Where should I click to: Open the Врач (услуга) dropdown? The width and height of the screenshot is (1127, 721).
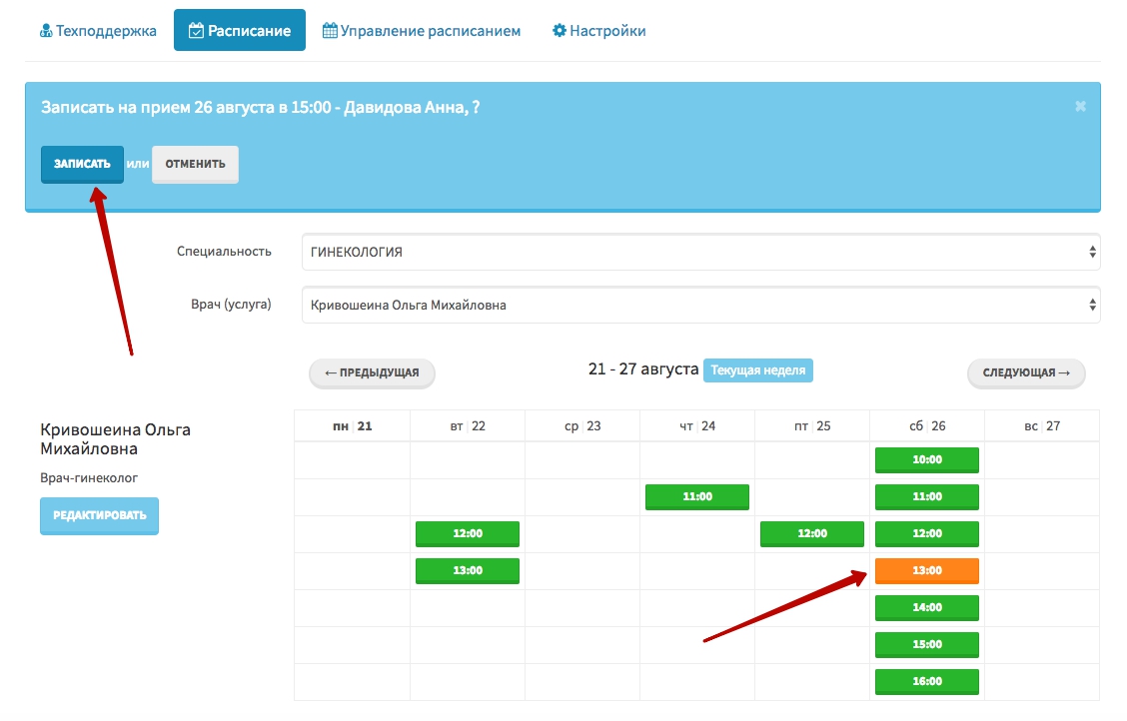point(700,305)
